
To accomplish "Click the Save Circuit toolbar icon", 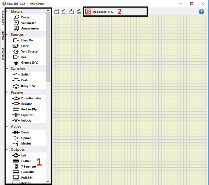I will [72, 12].
